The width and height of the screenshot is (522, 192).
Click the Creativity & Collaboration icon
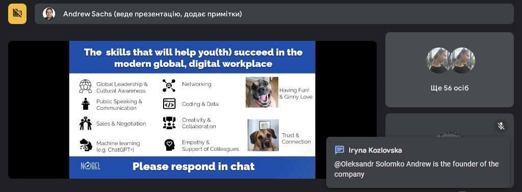coord(169,123)
